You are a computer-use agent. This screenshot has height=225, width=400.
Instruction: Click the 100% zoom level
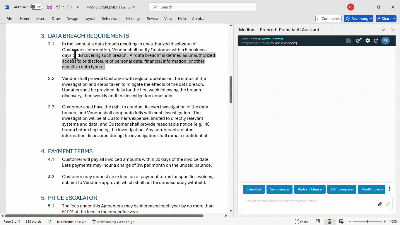coord(393,221)
